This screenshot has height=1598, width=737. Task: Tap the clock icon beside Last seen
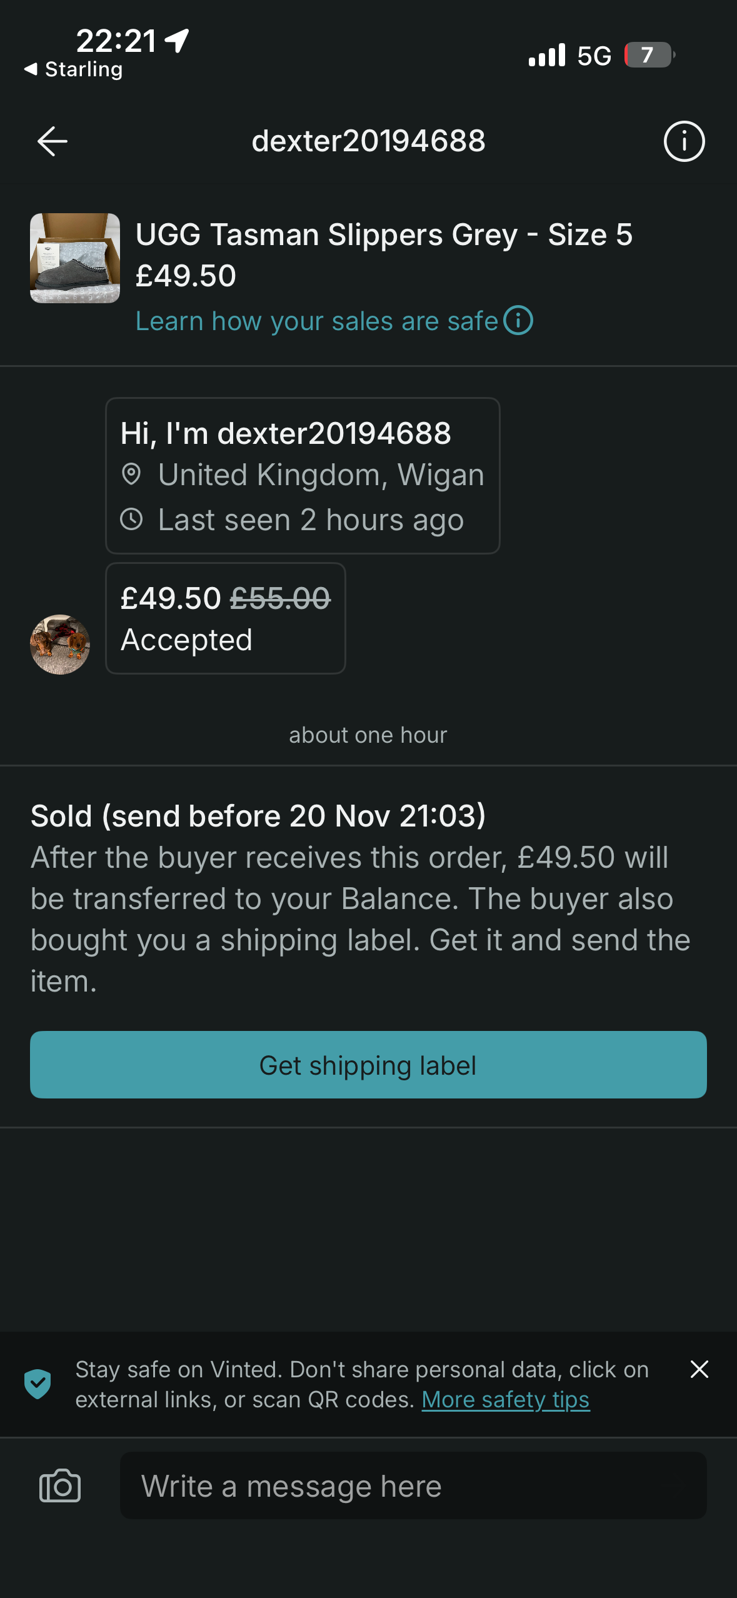(x=131, y=520)
